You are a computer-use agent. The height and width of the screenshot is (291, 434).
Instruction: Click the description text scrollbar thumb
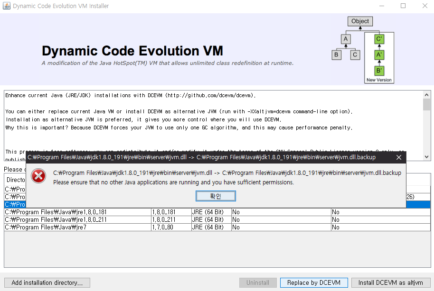point(426,104)
